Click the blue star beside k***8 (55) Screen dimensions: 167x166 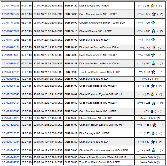[153, 86]
